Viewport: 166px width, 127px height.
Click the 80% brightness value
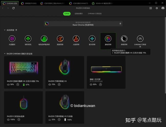pyautogui.click(x=95, y=85)
